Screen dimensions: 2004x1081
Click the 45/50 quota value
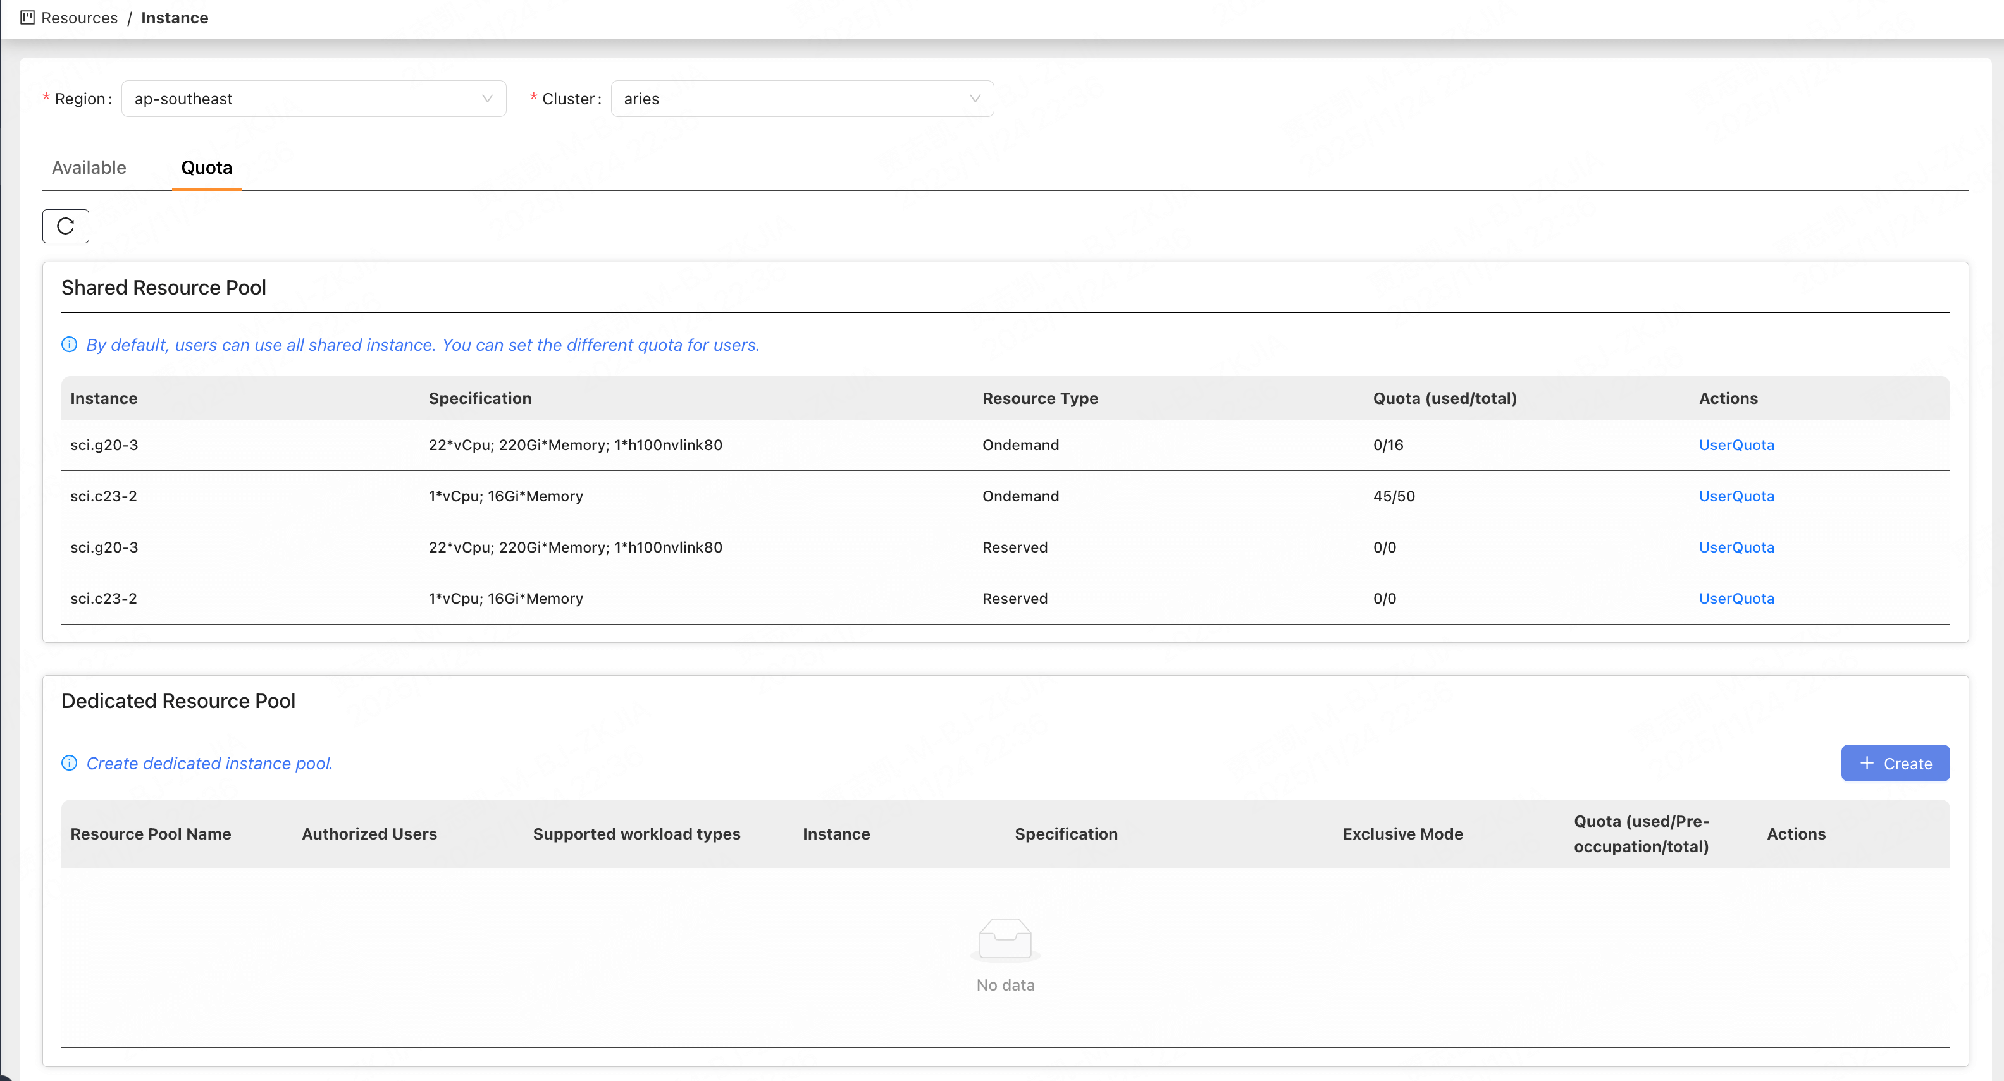1394,496
